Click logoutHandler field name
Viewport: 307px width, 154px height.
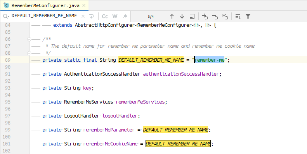click(120, 116)
